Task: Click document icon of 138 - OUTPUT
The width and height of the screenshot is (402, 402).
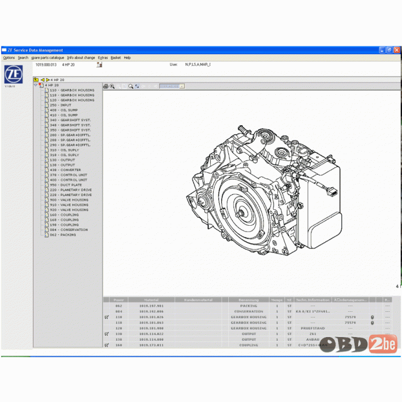Action: tap(46, 165)
